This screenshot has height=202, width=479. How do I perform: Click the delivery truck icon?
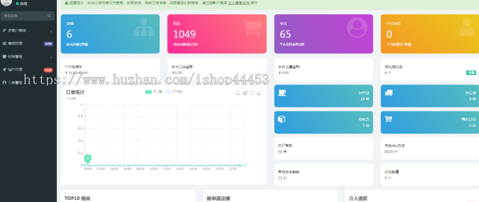(389, 93)
